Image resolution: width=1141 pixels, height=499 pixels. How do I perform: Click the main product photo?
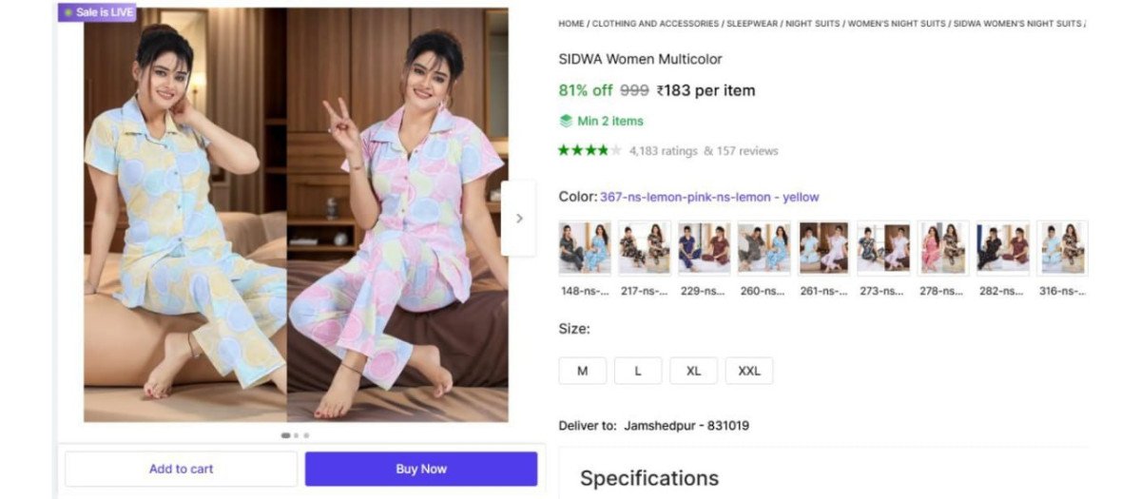click(x=296, y=214)
